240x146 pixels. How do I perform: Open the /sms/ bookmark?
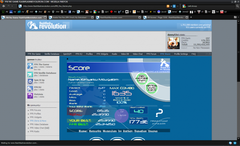click(x=172, y=12)
